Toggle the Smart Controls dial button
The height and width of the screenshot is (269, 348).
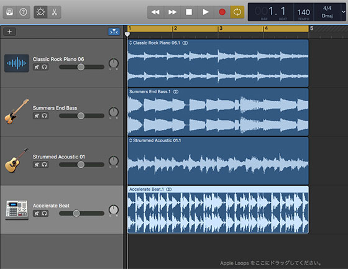point(40,12)
